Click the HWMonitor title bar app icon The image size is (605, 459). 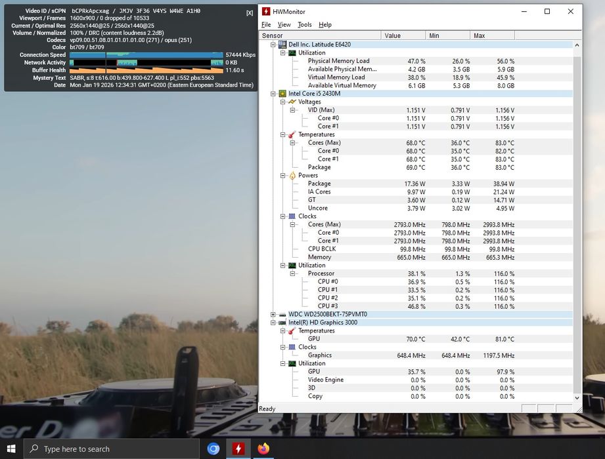coord(266,12)
